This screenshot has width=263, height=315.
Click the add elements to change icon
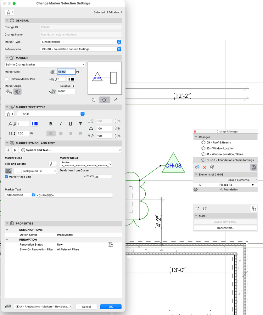(x=197, y=209)
